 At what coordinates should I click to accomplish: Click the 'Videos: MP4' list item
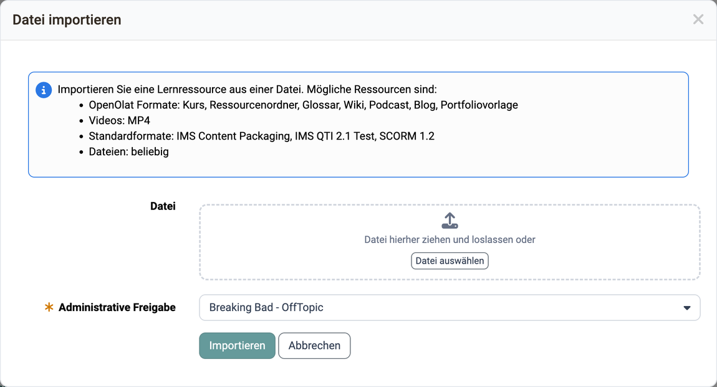(x=119, y=121)
